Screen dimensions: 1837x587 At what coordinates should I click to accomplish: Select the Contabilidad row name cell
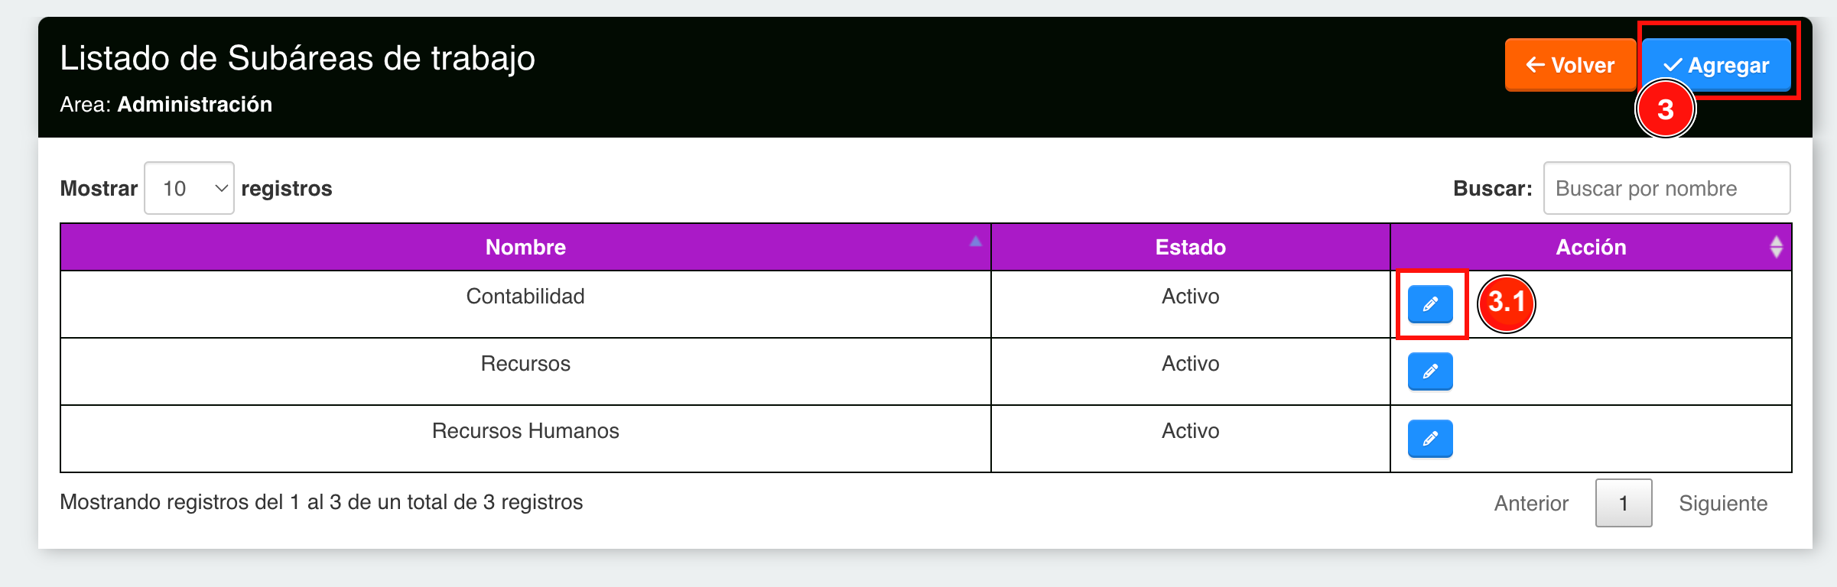point(525,304)
